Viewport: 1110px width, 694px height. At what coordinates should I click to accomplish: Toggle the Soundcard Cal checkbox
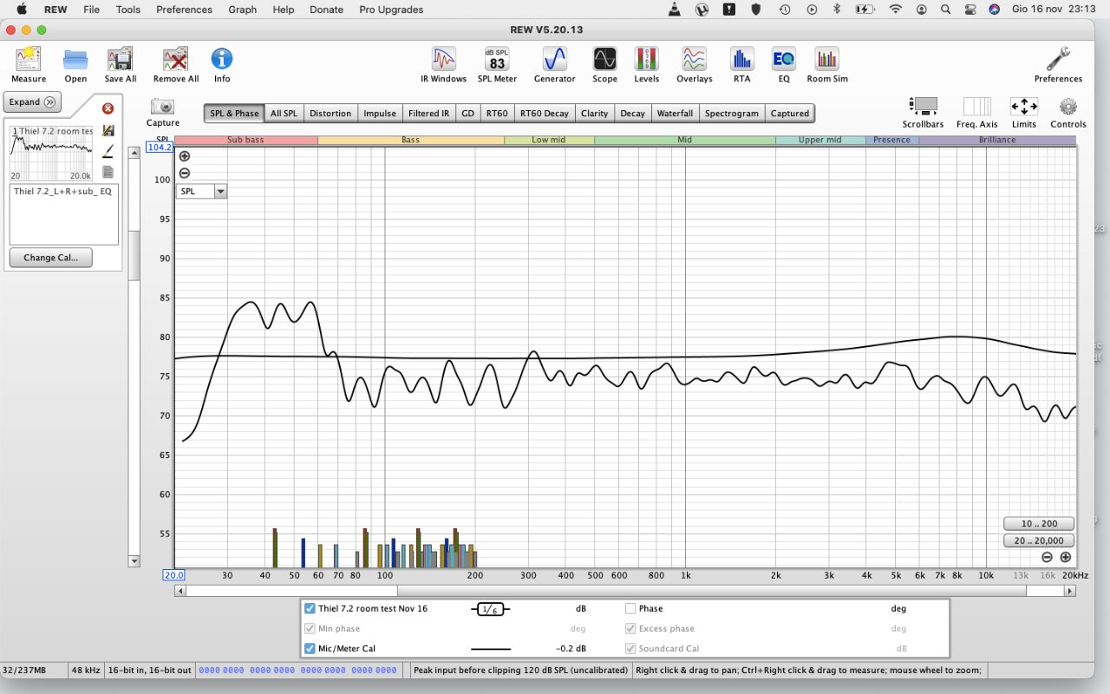point(630,648)
